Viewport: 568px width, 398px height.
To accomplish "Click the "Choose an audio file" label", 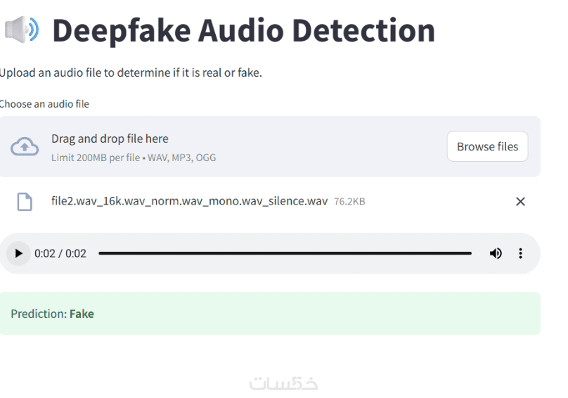I will (x=44, y=104).
